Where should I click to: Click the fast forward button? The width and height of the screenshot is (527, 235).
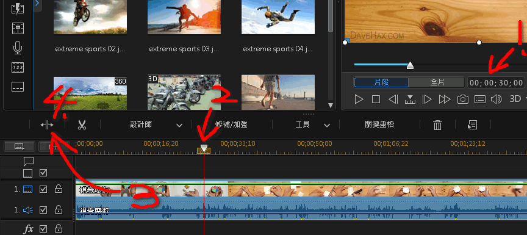[x=444, y=99]
